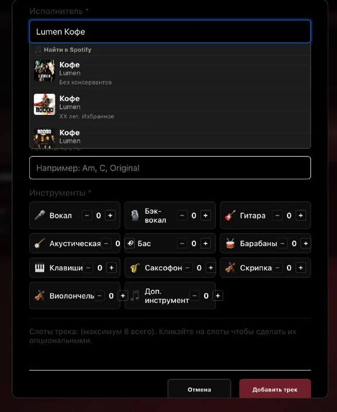
Task: Increase Вокал count with plus button
Action: pyautogui.click(x=110, y=215)
